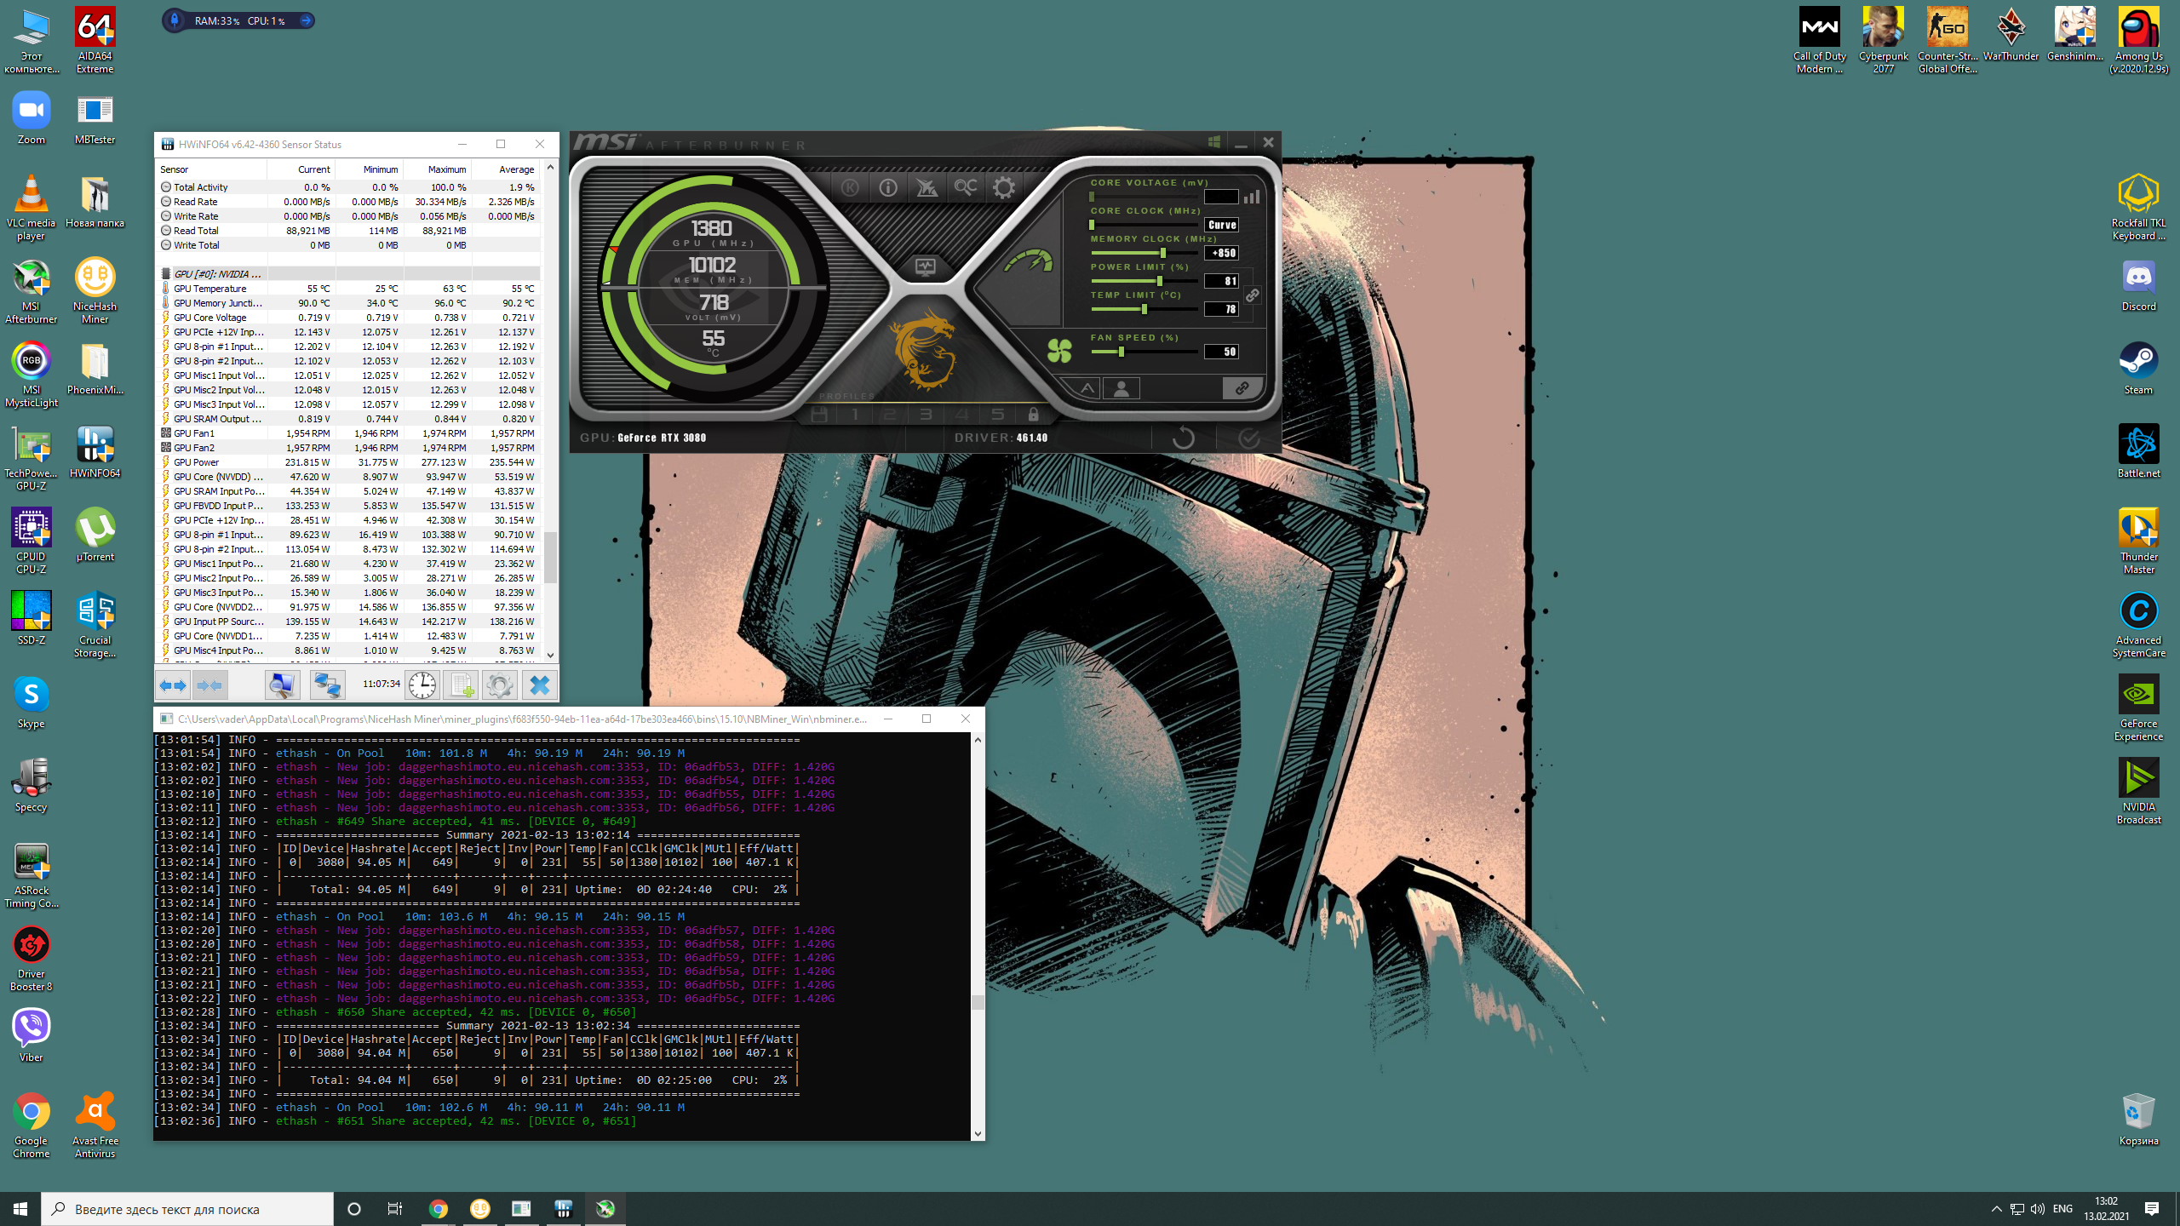Open the Afterburner information icon

click(x=888, y=188)
